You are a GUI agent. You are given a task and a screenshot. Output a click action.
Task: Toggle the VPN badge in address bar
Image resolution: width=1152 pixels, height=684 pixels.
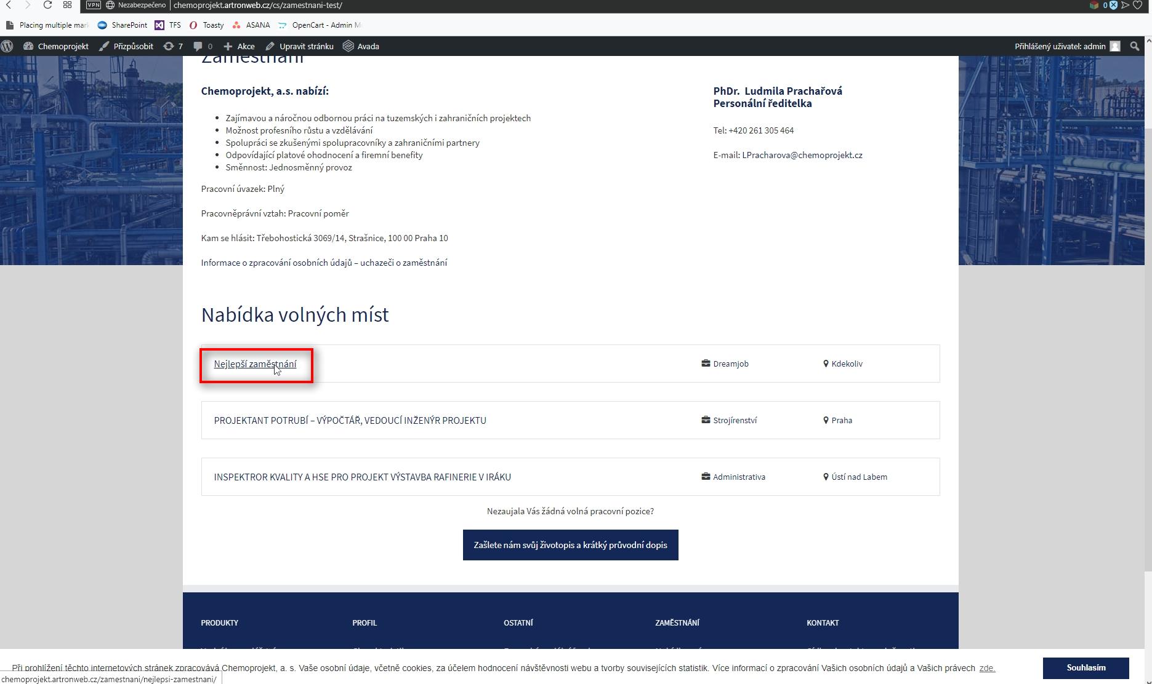[x=93, y=5]
